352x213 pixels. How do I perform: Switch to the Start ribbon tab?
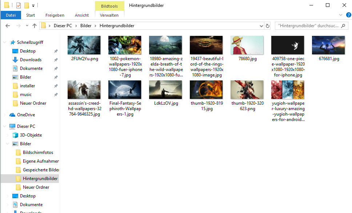click(31, 15)
